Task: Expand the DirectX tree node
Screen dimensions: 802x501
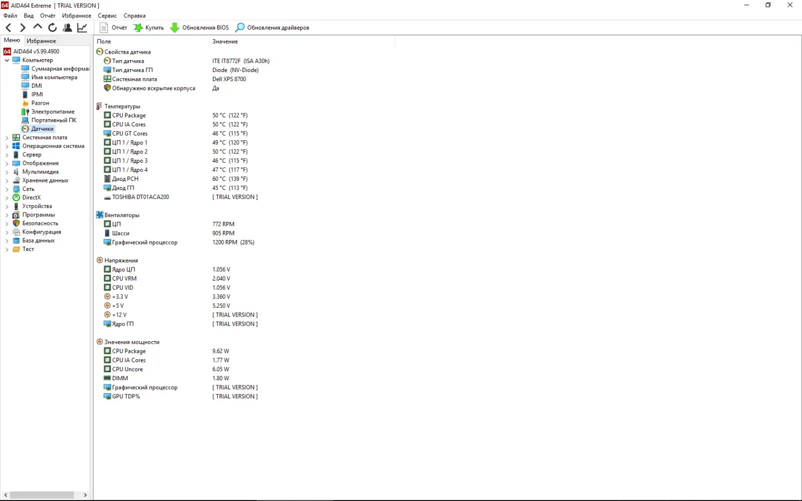Action: tap(7, 197)
